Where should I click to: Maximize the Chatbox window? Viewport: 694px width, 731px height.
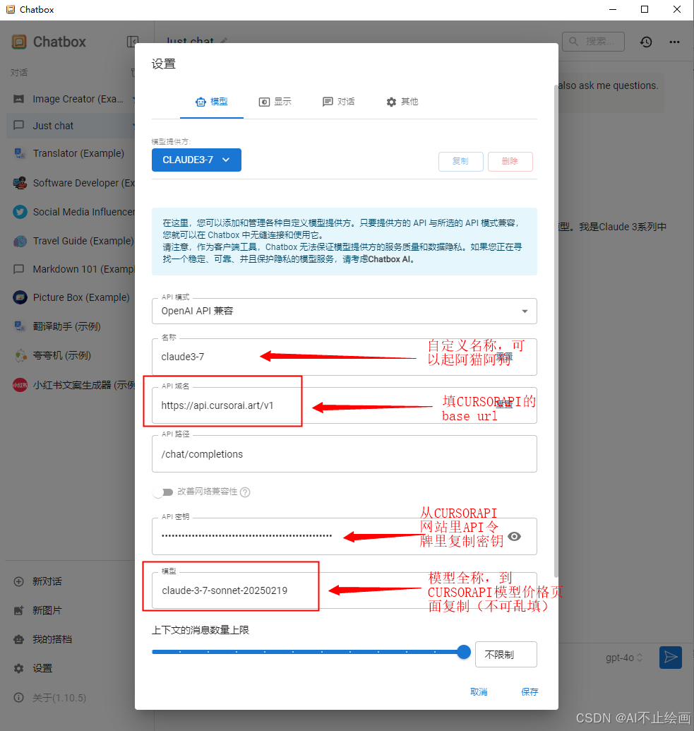645,9
